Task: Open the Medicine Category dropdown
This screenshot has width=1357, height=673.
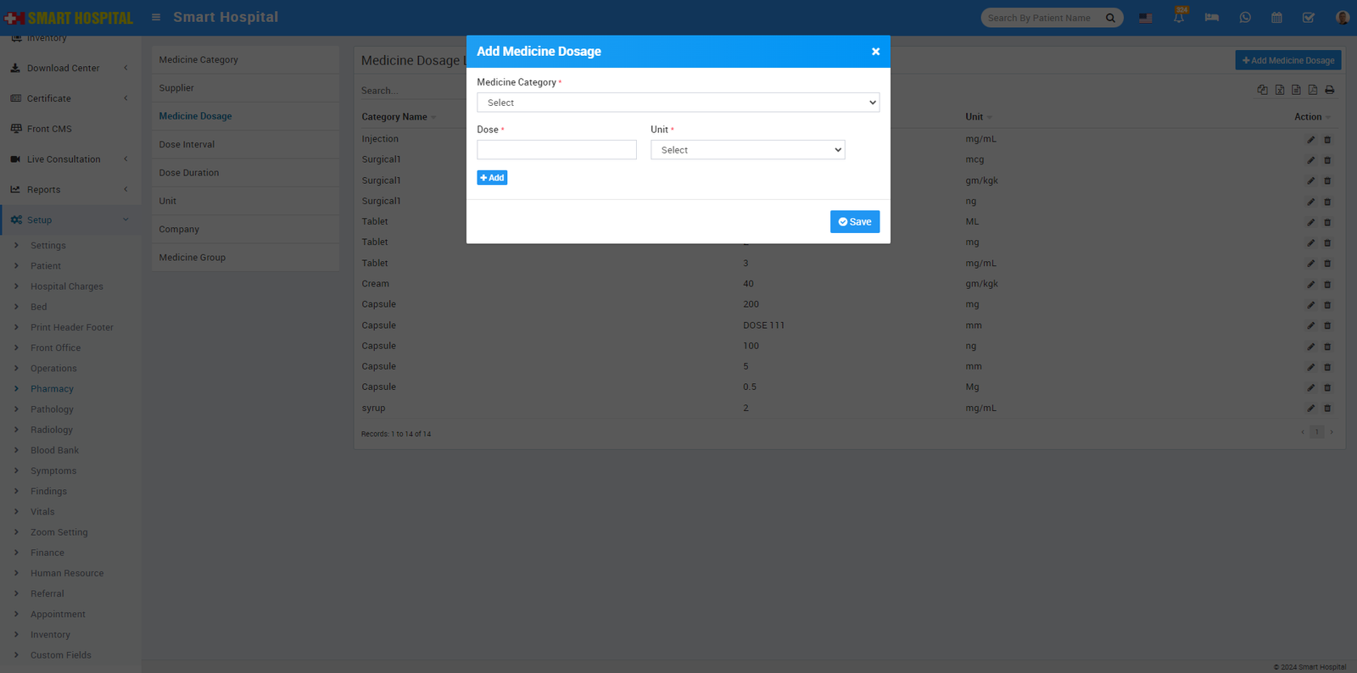Action: pyautogui.click(x=678, y=103)
